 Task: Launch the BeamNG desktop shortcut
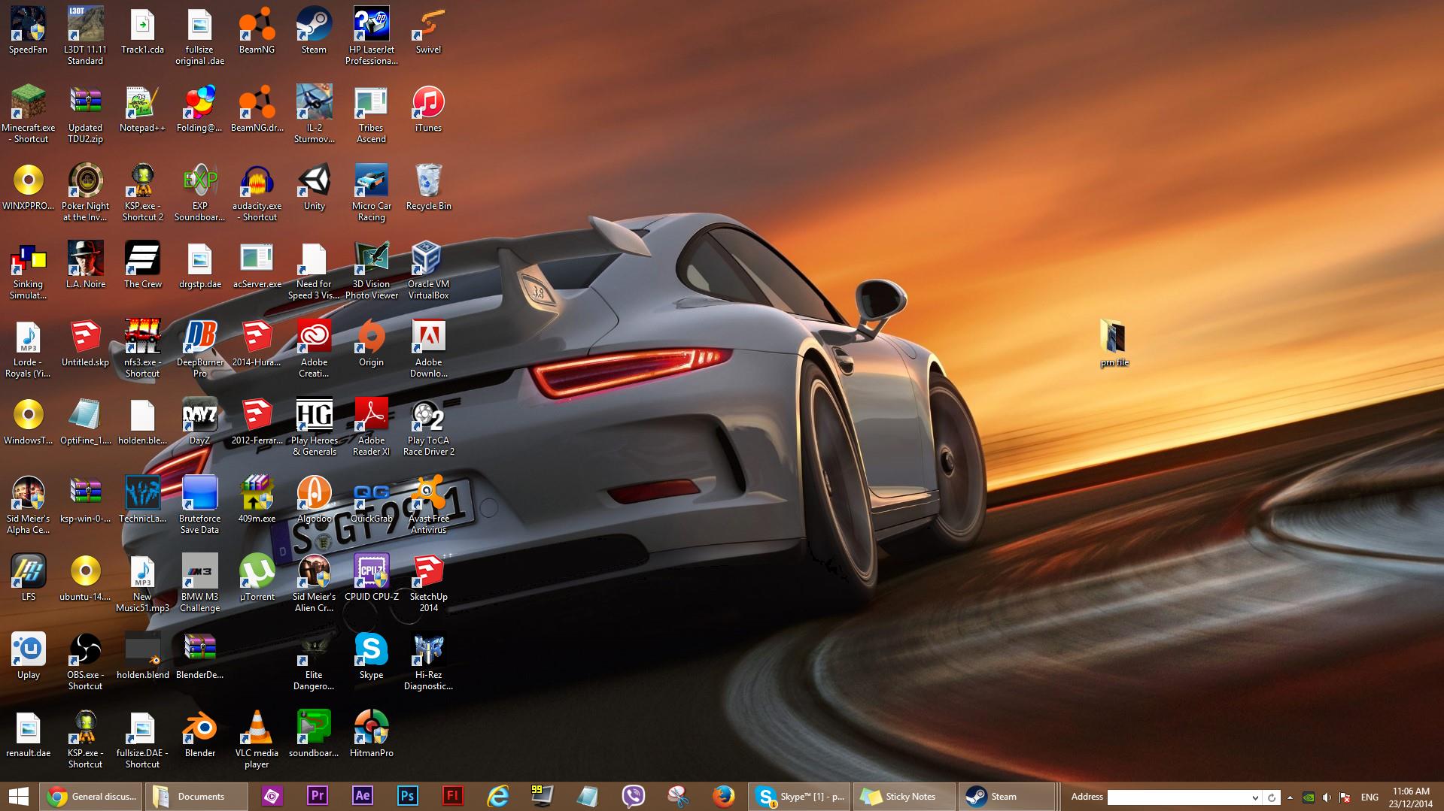(x=257, y=31)
